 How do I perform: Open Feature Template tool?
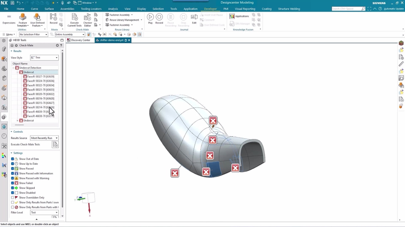coord(23,20)
